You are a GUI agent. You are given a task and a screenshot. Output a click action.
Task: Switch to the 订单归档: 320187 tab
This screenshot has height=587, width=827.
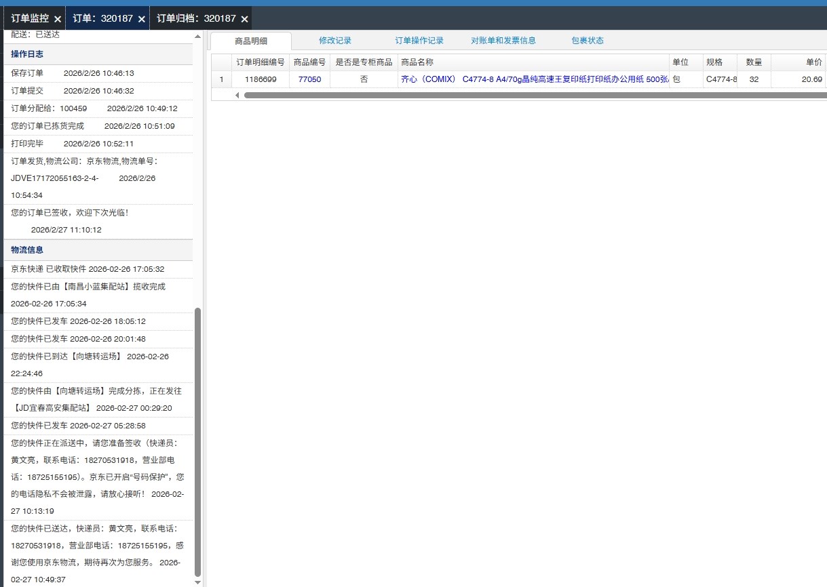196,19
